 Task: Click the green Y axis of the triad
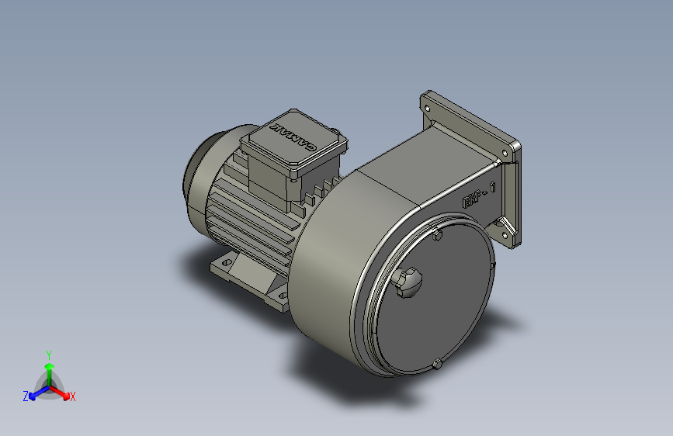50,373
